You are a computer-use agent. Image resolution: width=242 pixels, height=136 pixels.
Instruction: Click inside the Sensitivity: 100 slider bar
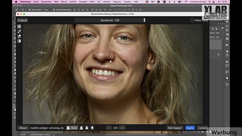(110, 20)
